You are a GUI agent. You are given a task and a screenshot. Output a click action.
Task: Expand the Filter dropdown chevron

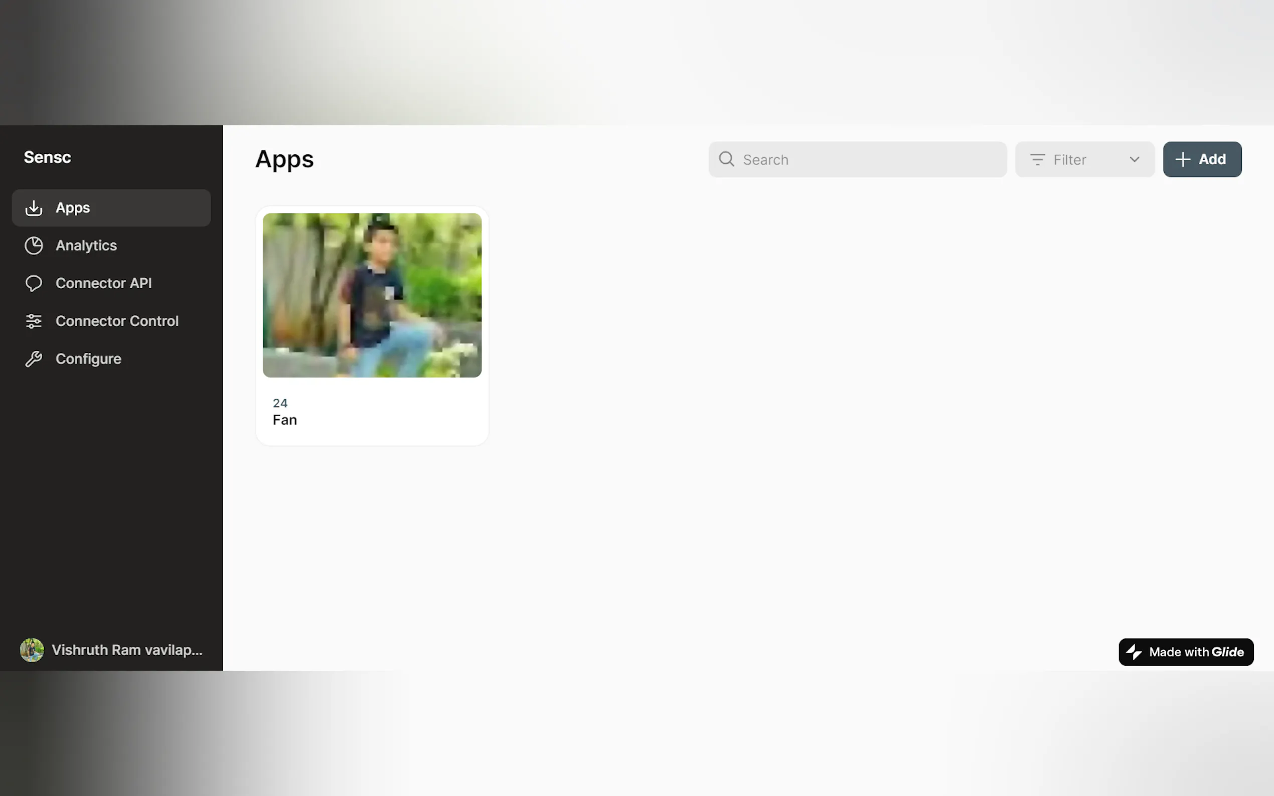1134,159
